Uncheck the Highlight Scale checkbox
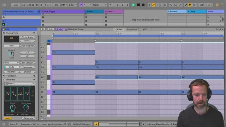Screen dimensions: 226x127 [x=66, y=29]
